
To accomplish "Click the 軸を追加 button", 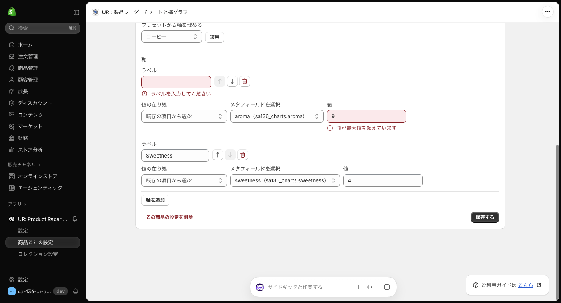I will click(155, 200).
